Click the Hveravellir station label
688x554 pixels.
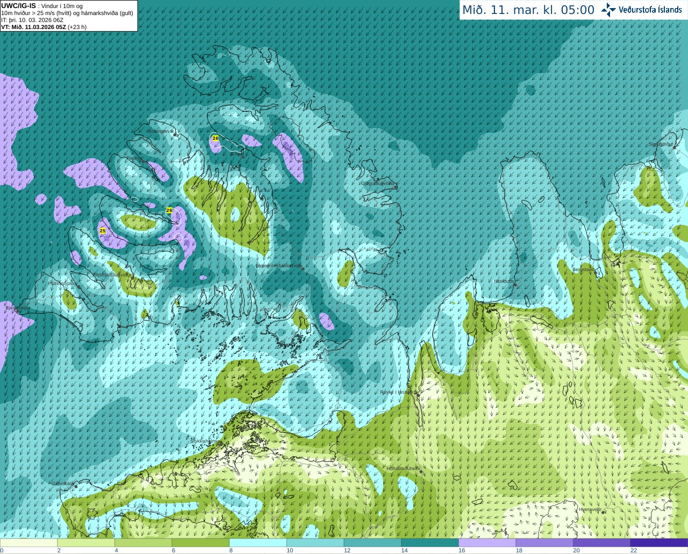(590, 509)
